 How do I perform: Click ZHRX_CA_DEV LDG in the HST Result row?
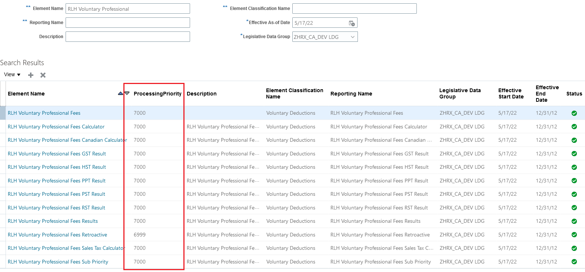pos(462,167)
